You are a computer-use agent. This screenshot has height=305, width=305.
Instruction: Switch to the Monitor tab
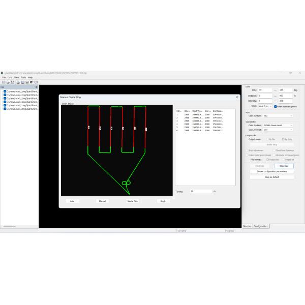tap(247, 226)
